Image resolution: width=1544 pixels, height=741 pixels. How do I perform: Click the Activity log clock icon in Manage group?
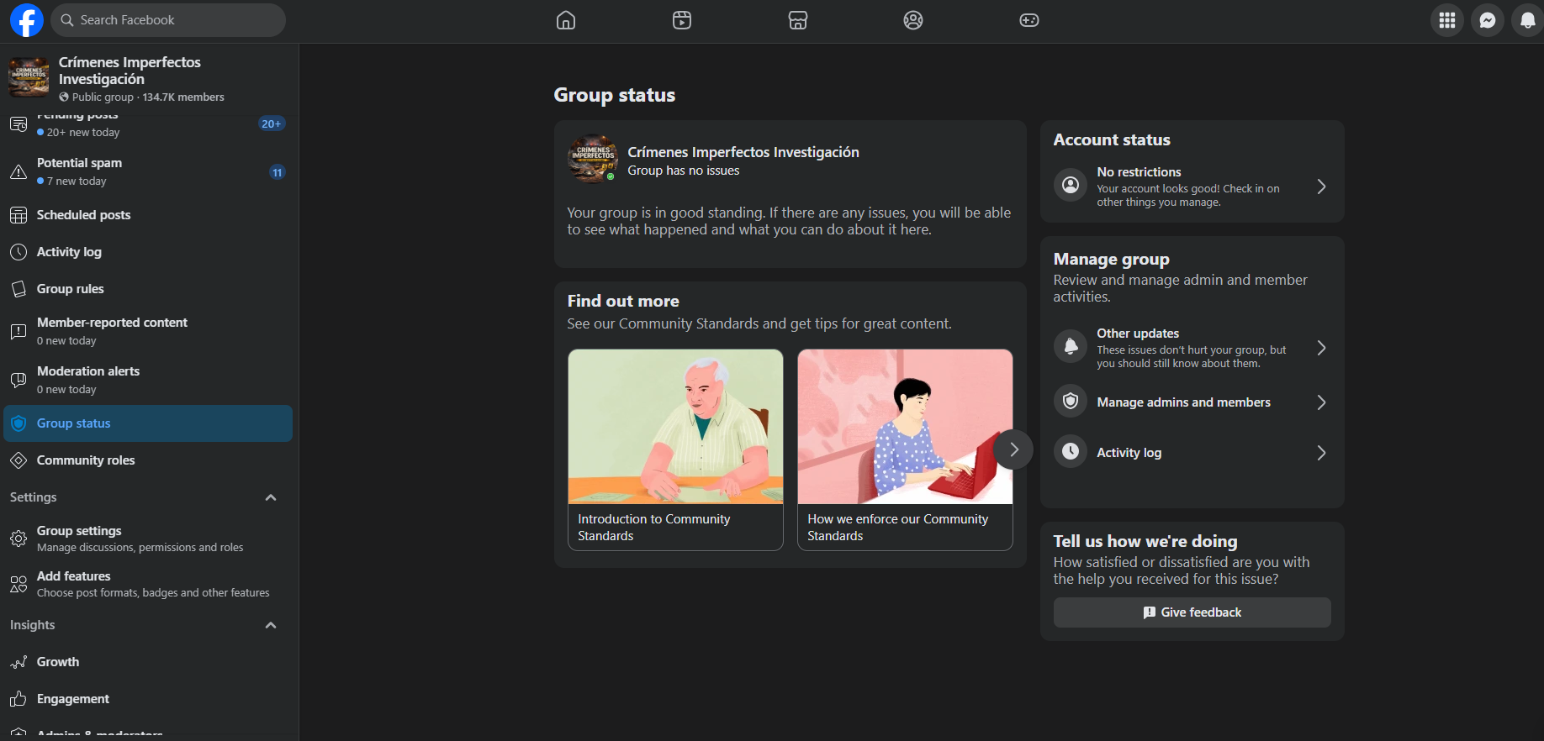click(1071, 452)
